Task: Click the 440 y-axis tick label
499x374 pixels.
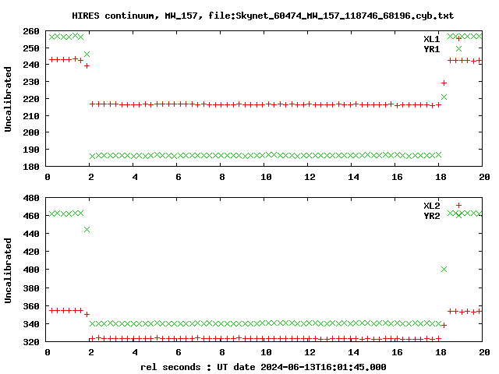Action: pyautogui.click(x=31, y=234)
